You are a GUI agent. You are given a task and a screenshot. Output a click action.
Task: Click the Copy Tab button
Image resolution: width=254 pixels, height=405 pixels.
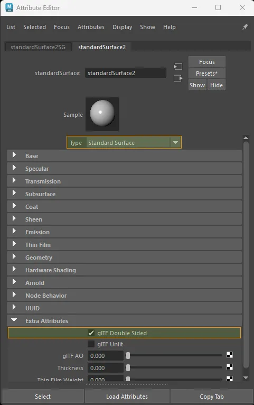click(x=212, y=397)
